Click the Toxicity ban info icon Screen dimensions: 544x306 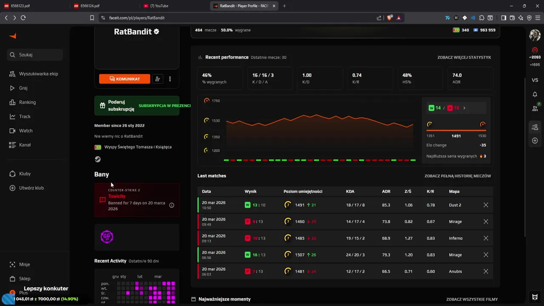tap(172, 205)
